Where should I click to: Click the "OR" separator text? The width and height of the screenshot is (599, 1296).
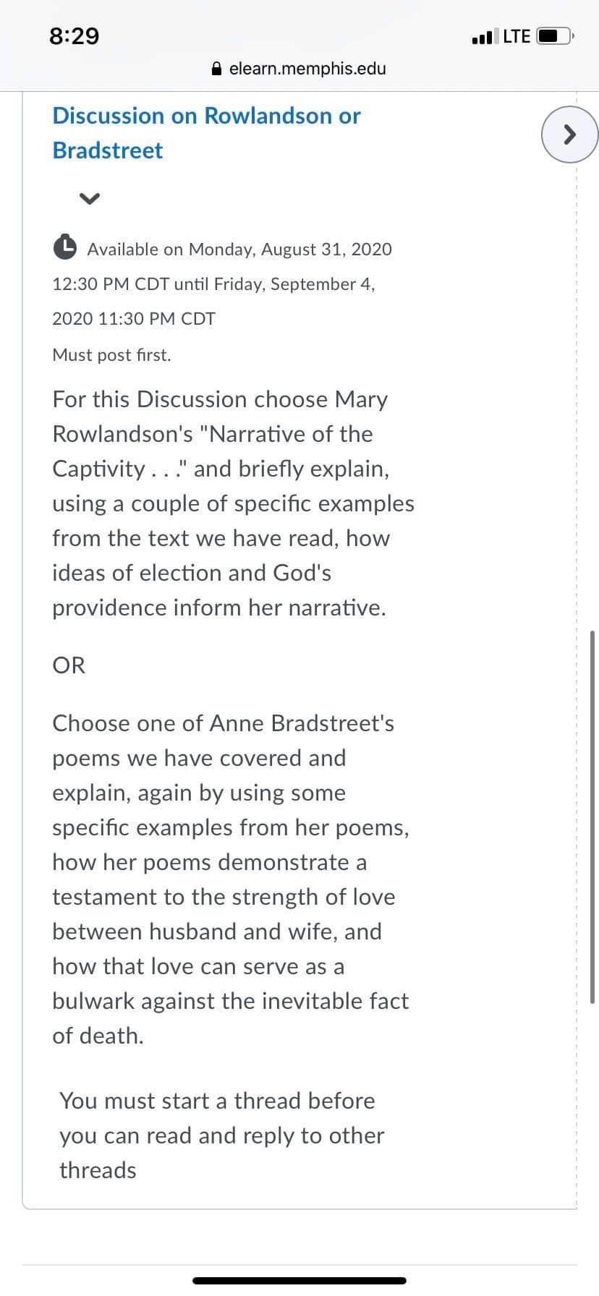point(69,665)
